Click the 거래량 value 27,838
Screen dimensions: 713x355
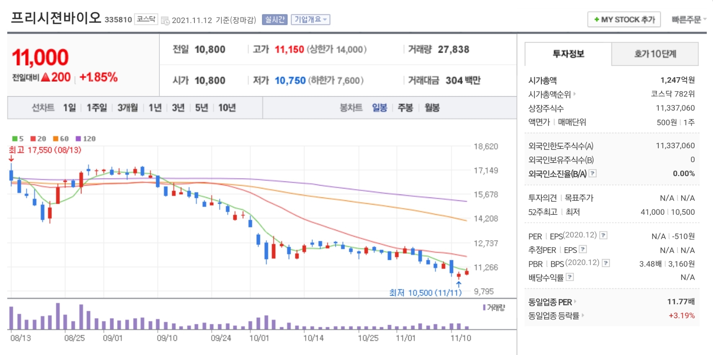coord(453,49)
